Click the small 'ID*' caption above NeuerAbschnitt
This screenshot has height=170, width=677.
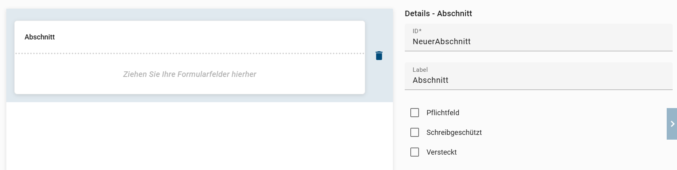click(417, 31)
